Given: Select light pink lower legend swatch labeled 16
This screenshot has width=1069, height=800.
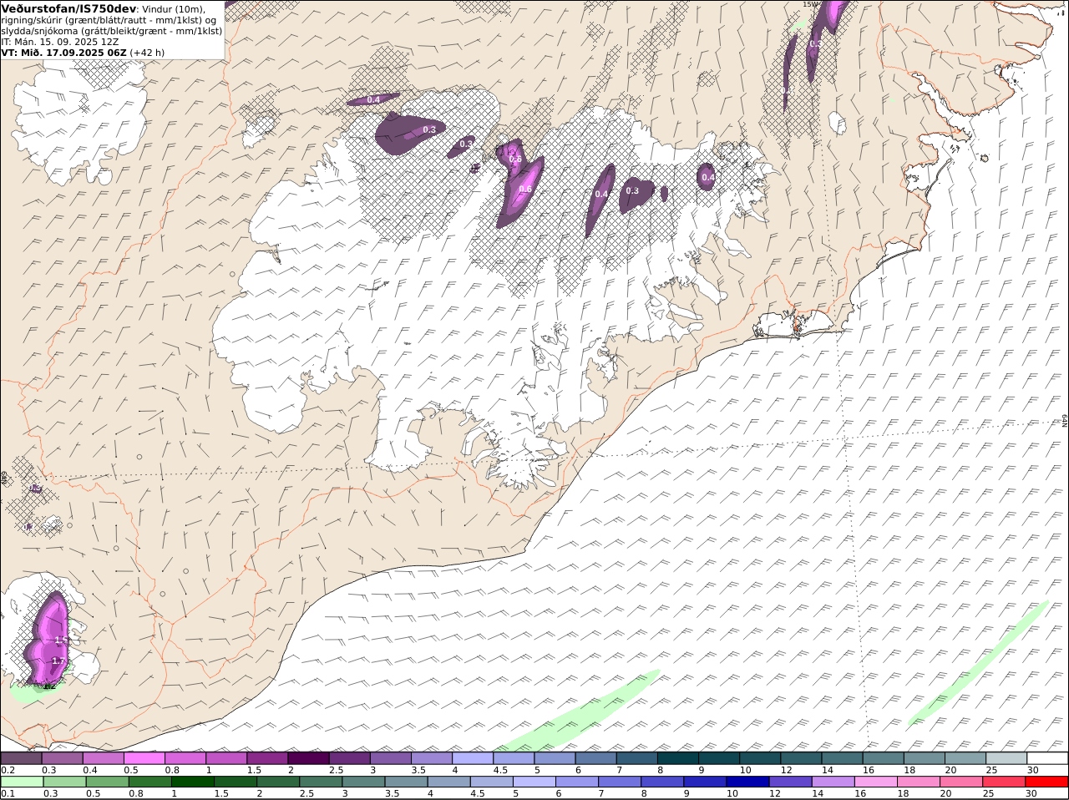Looking at the screenshot, I should click(x=875, y=782).
